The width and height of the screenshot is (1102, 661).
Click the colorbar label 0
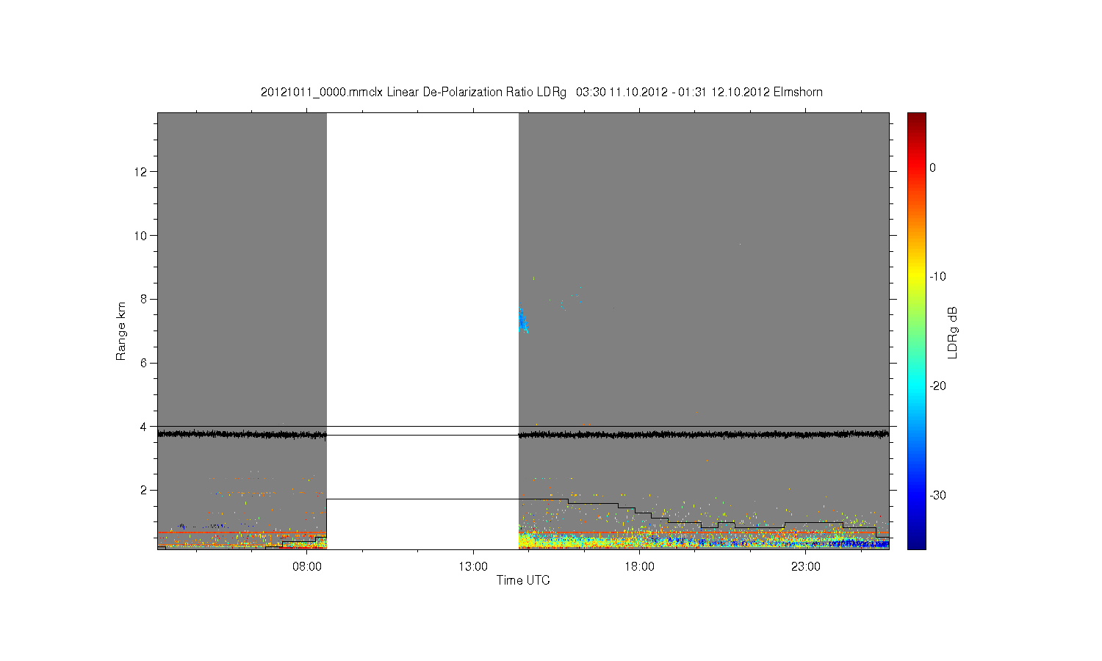[932, 167]
